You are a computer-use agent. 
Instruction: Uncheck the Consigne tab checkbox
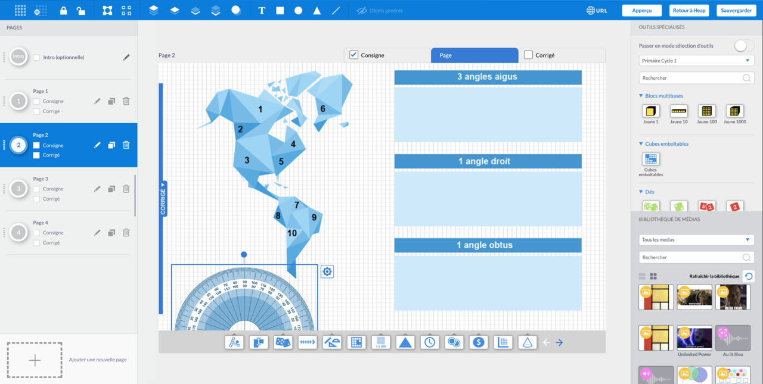tap(354, 55)
